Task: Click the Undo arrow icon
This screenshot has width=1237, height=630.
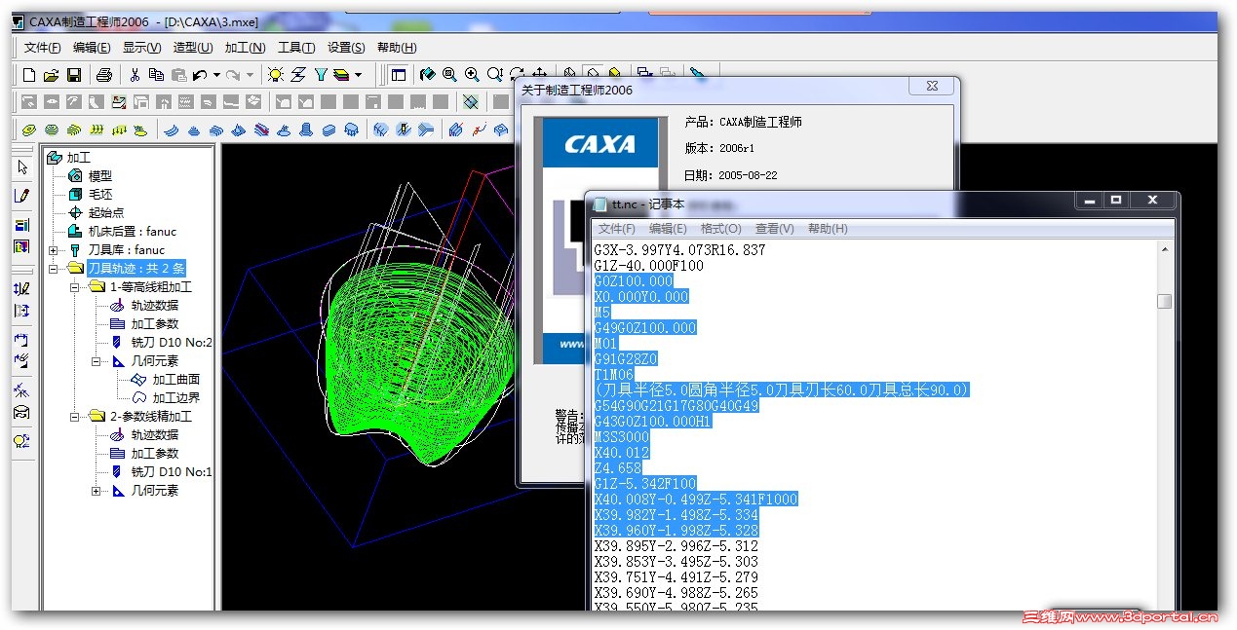Action: click(x=200, y=75)
